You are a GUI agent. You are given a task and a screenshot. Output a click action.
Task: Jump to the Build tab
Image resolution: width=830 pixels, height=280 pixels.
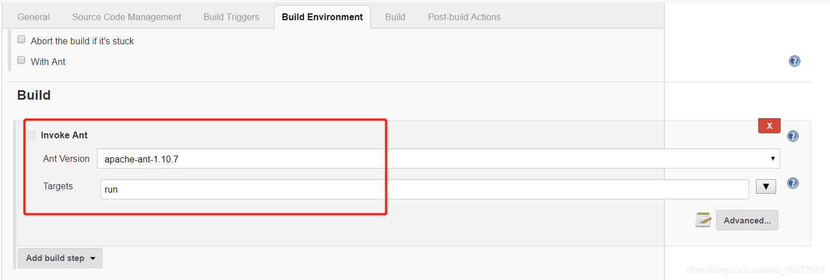point(395,17)
